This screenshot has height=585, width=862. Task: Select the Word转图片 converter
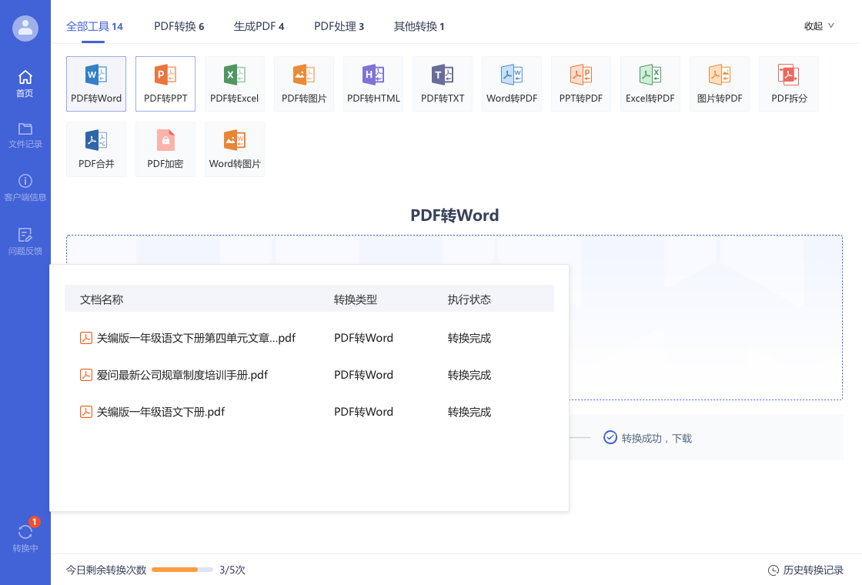tap(234, 149)
